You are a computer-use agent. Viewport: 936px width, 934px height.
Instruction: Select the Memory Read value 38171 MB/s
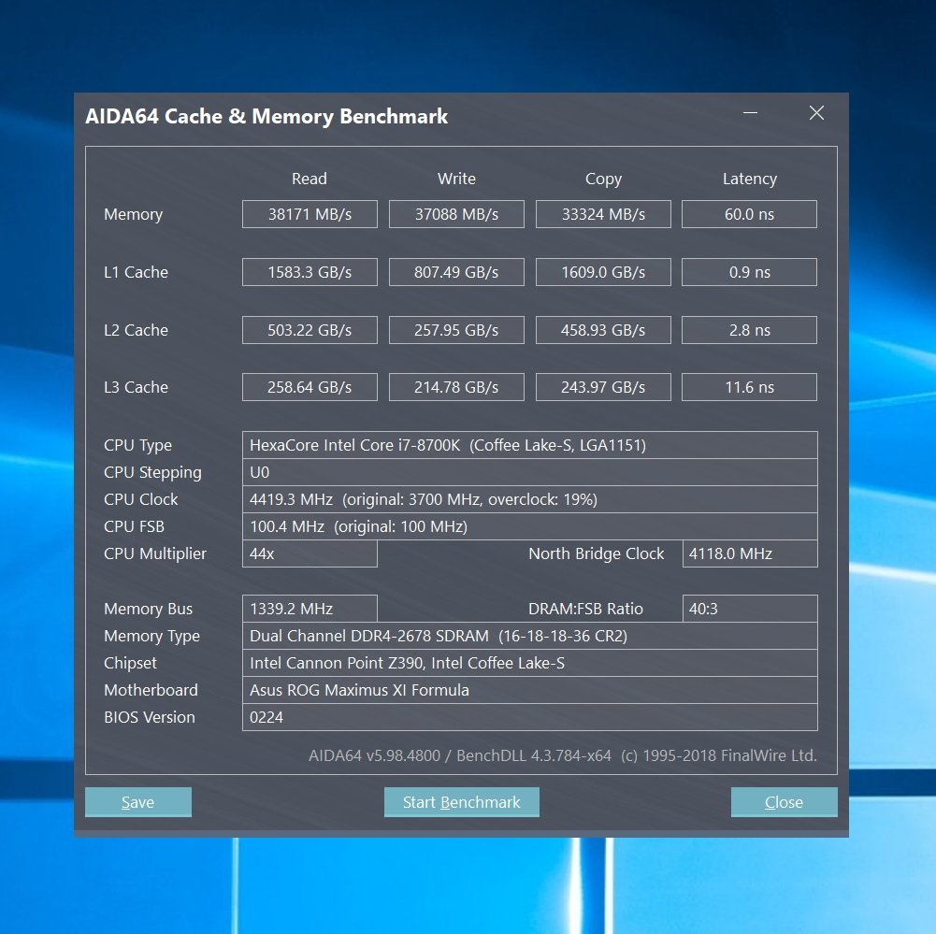tap(310, 214)
